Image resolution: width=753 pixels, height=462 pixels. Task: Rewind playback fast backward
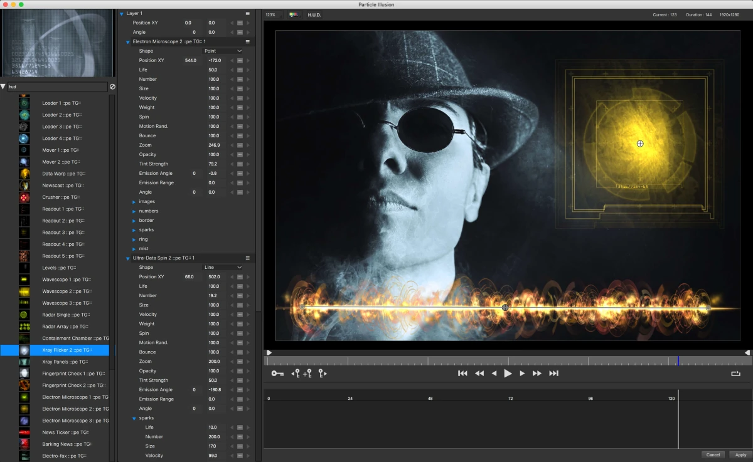pyautogui.click(x=479, y=374)
